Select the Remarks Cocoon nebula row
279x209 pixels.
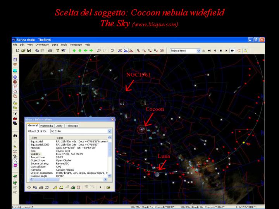(x=69, y=170)
